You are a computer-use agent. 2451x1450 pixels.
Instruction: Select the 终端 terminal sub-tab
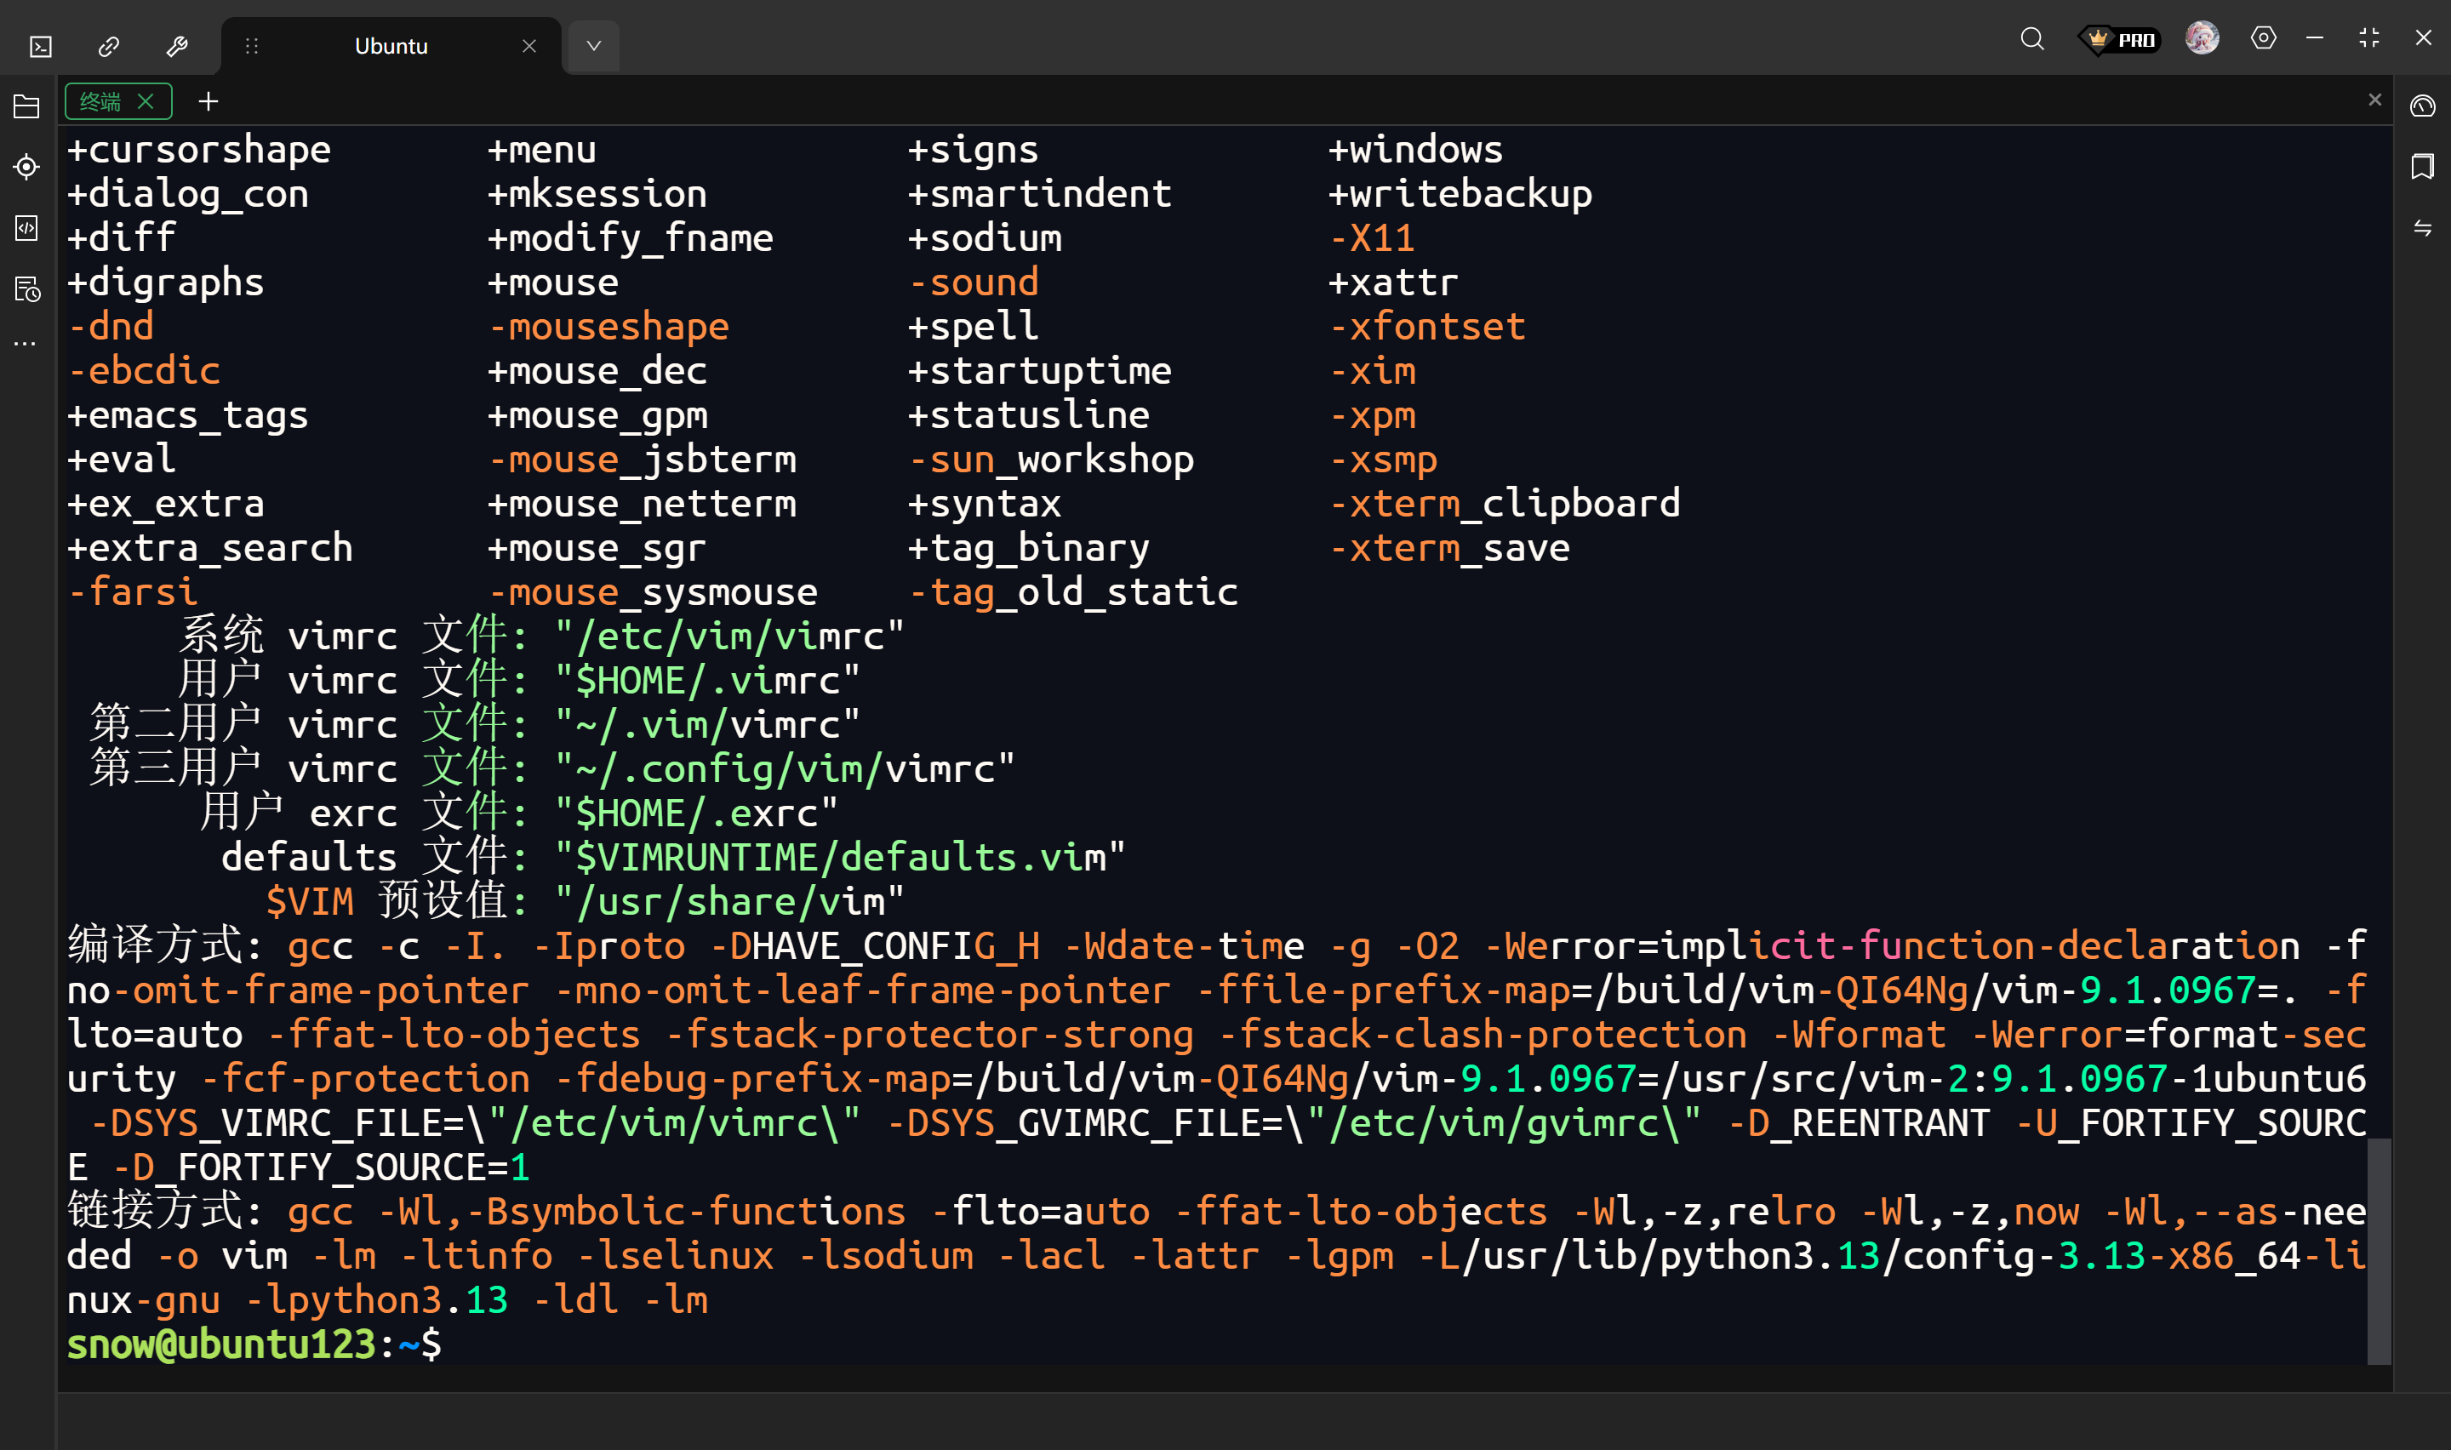click(100, 101)
